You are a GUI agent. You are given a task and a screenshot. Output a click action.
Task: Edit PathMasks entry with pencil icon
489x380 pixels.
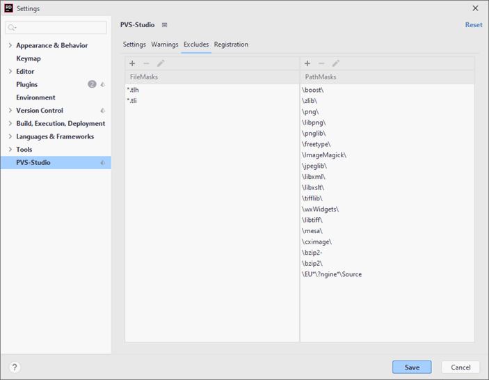[336, 63]
